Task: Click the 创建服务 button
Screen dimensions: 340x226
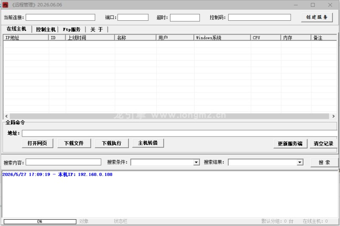Action: click(x=317, y=17)
